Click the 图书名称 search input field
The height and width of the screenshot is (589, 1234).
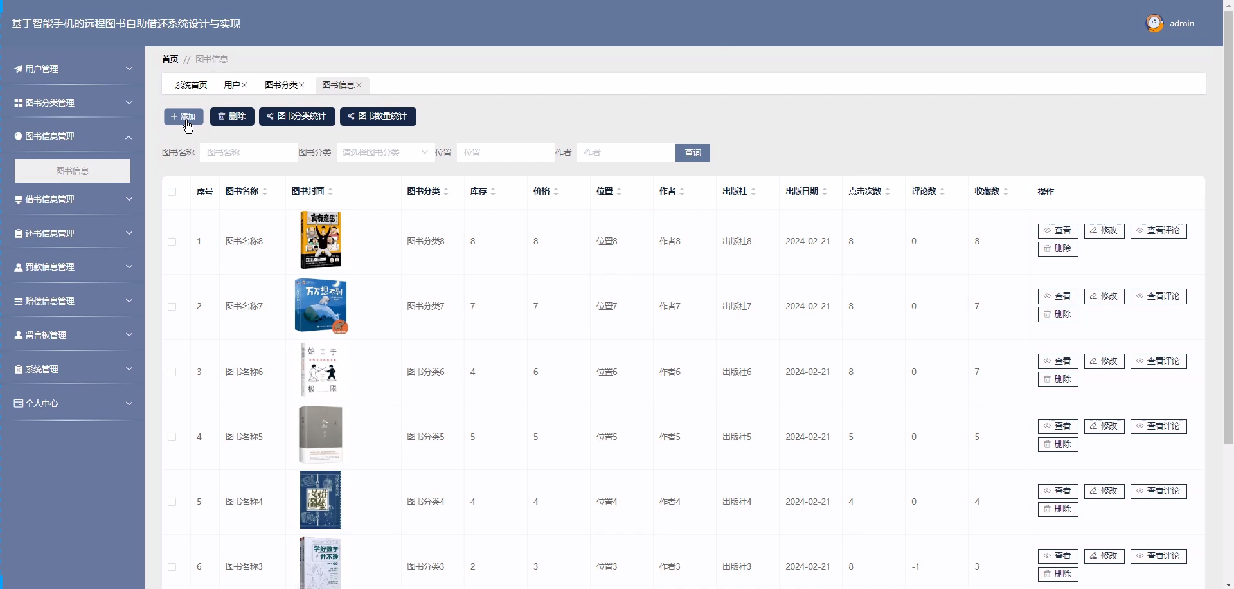click(x=248, y=152)
